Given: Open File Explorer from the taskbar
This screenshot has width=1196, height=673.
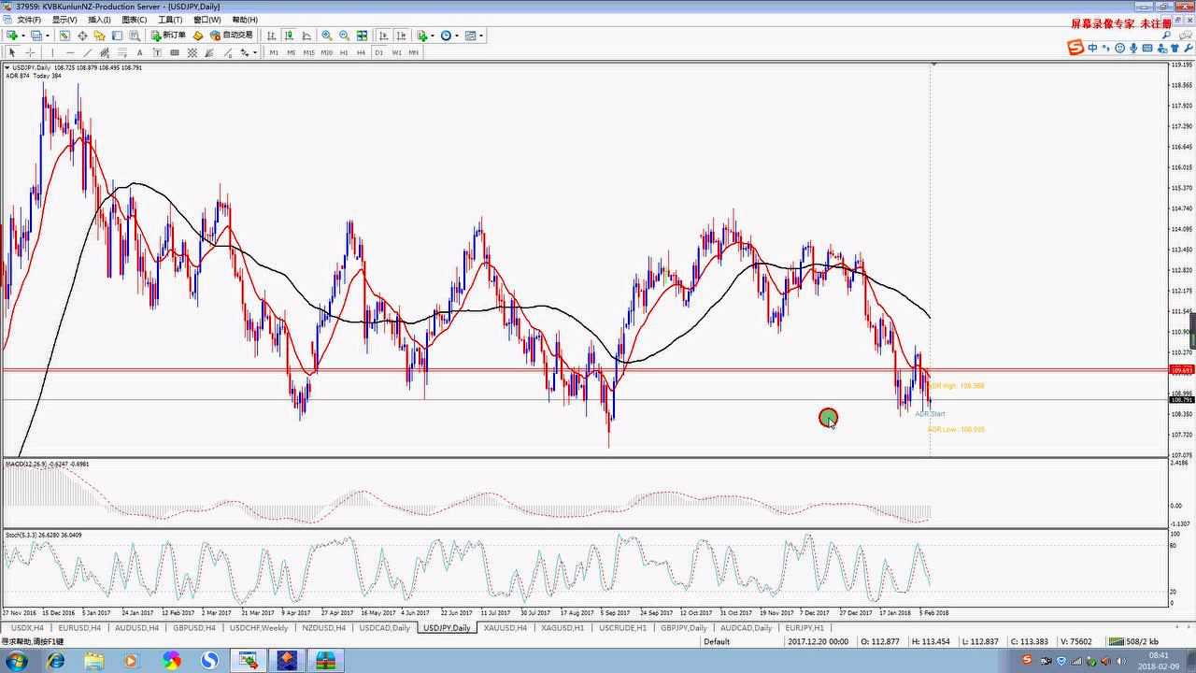Looking at the screenshot, I should 94,661.
